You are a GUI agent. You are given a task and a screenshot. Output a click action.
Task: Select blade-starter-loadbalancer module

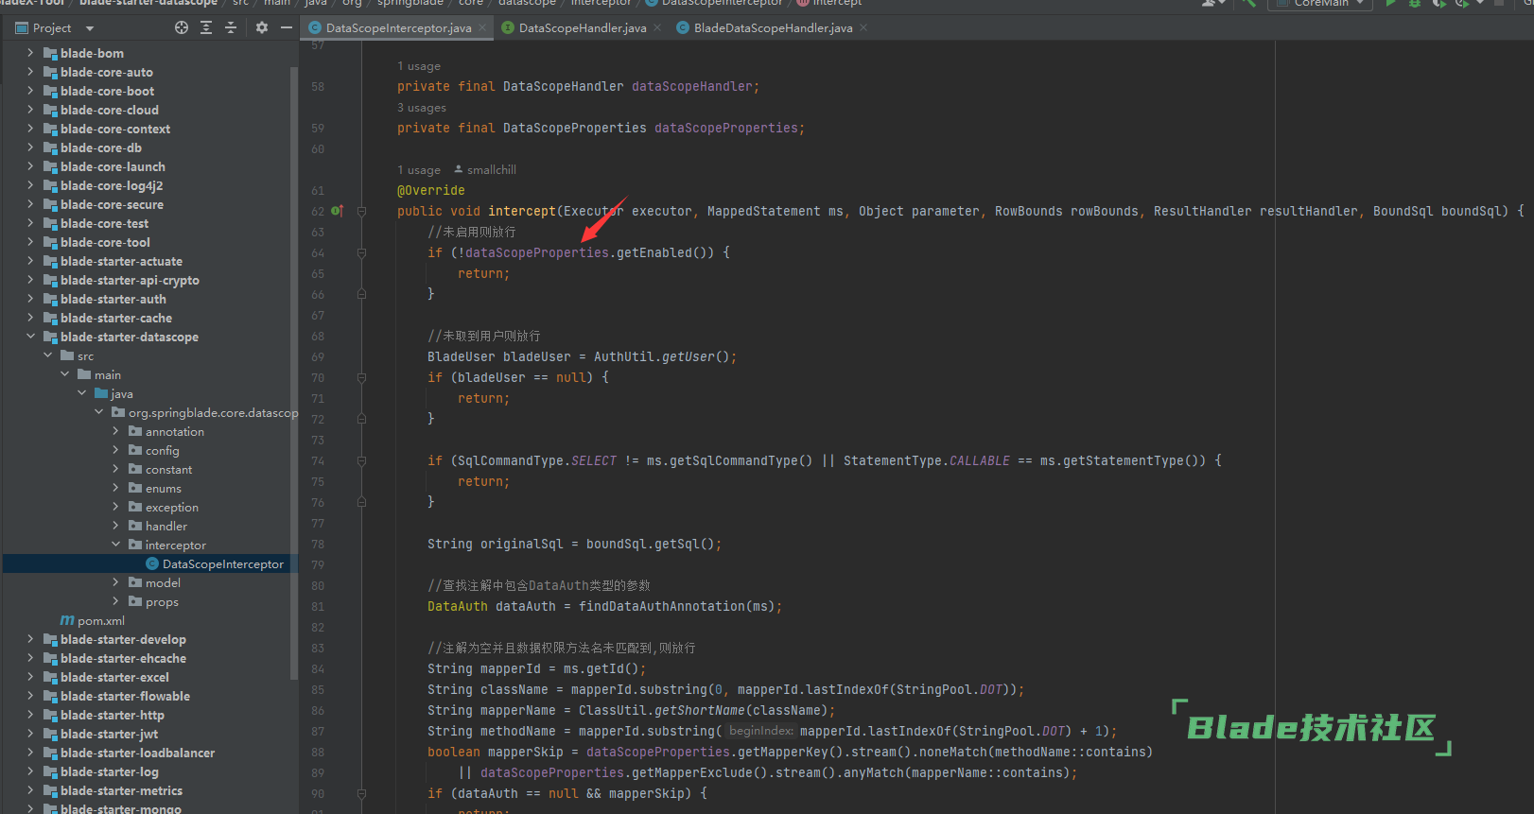(x=137, y=753)
